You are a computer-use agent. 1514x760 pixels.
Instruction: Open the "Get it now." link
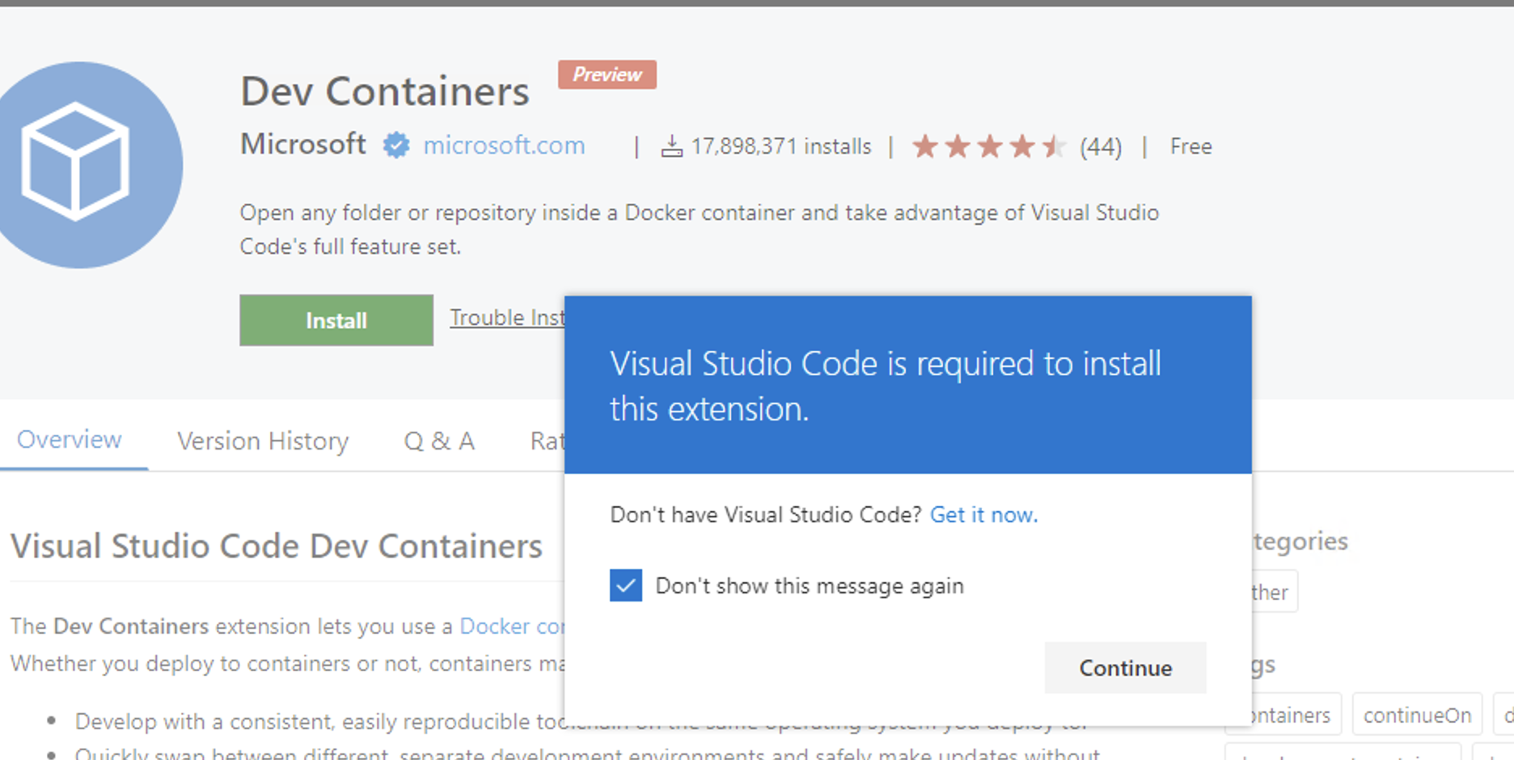983,515
